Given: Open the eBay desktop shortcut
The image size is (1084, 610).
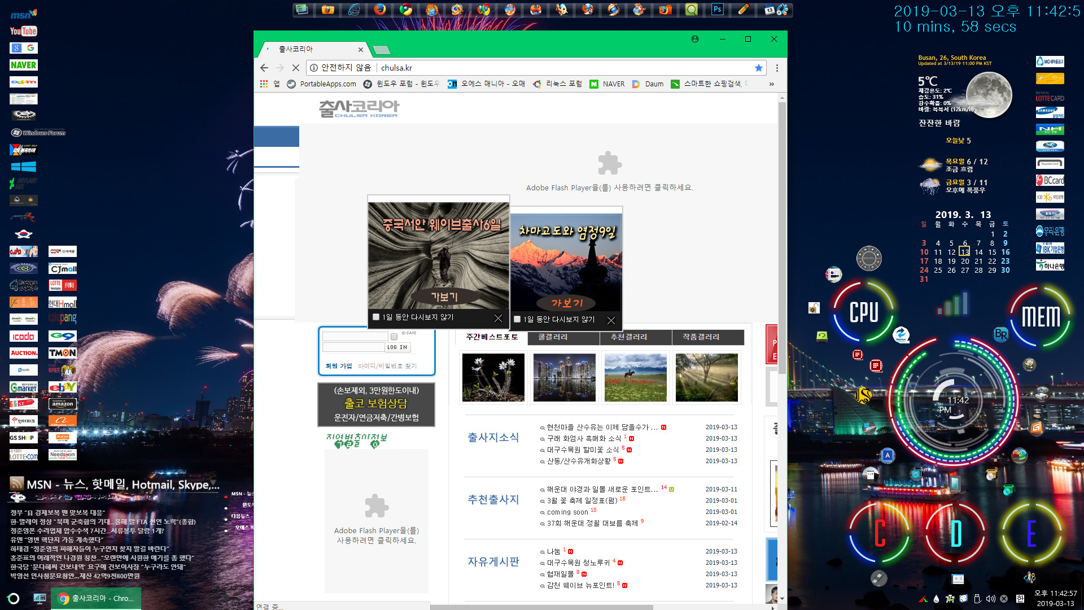Looking at the screenshot, I should (x=62, y=387).
